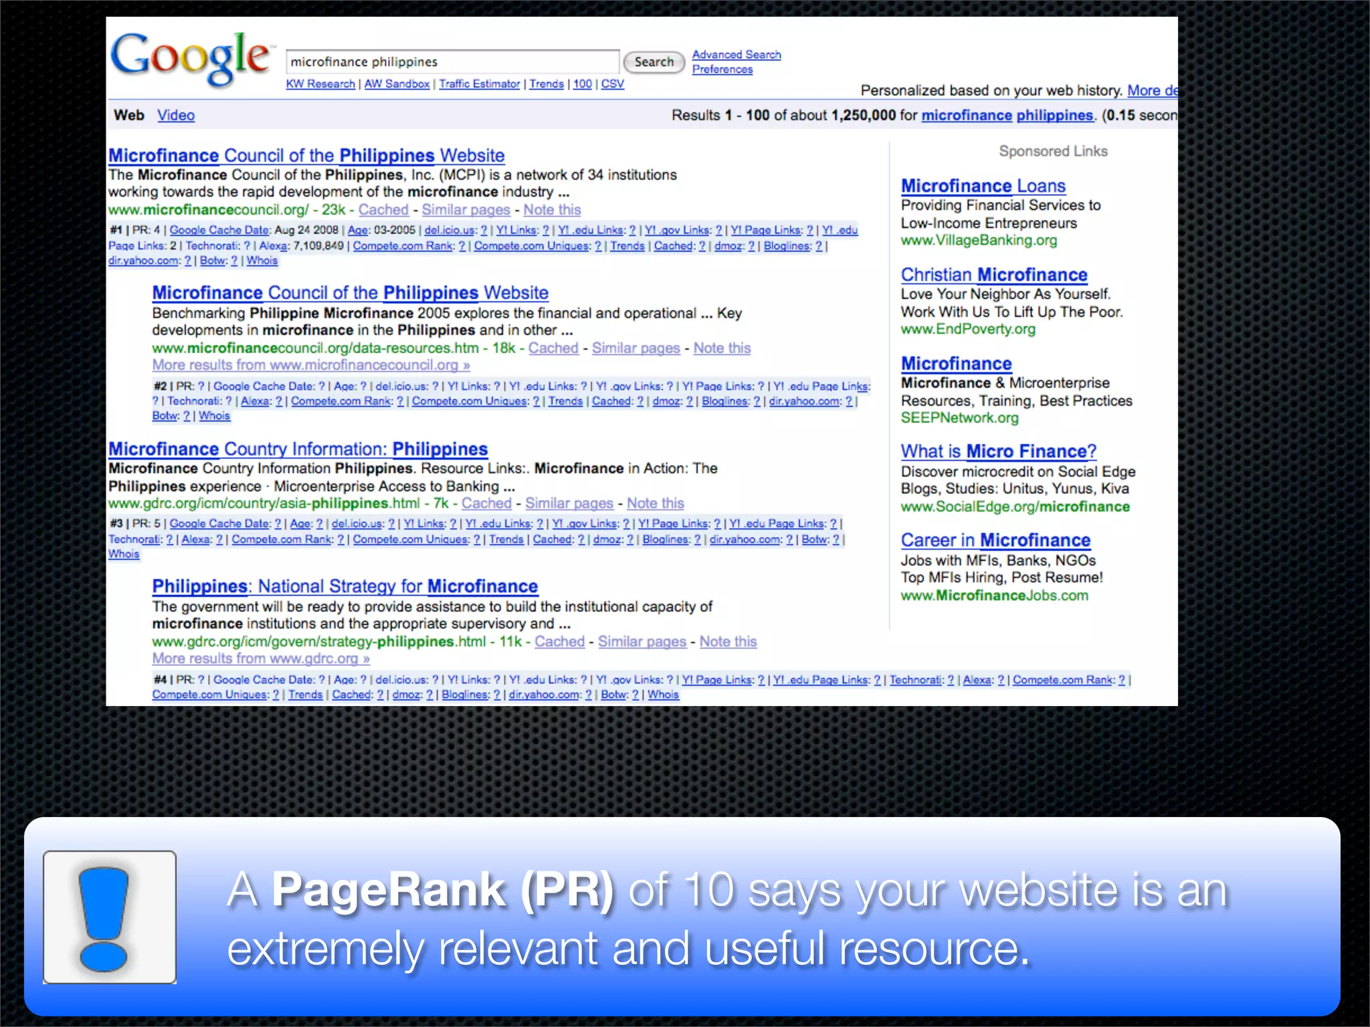
Task: Click del.icio.us link in #3 stats
Action: tap(358, 524)
